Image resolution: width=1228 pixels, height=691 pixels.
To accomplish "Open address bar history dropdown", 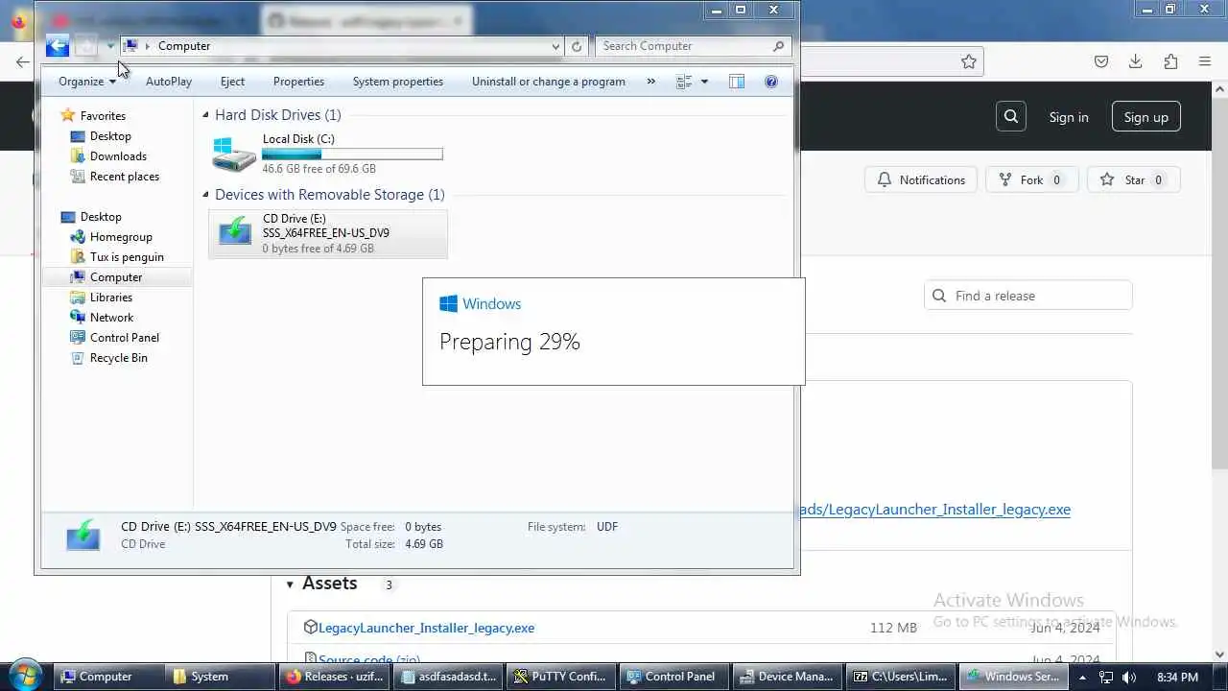I will click(x=555, y=46).
